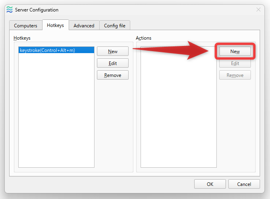This screenshot has width=270, height=199.
Task: Select the Hotkeys tab
Action: (x=56, y=25)
